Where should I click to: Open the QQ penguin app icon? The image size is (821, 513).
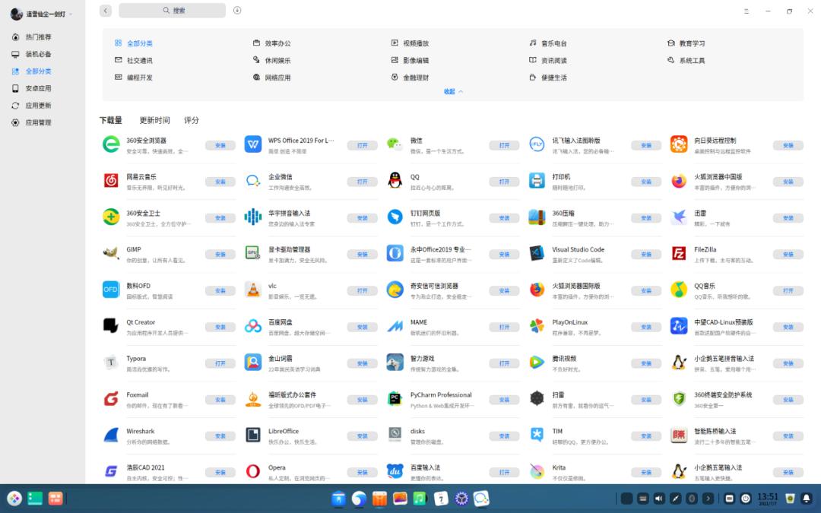pyautogui.click(x=395, y=181)
